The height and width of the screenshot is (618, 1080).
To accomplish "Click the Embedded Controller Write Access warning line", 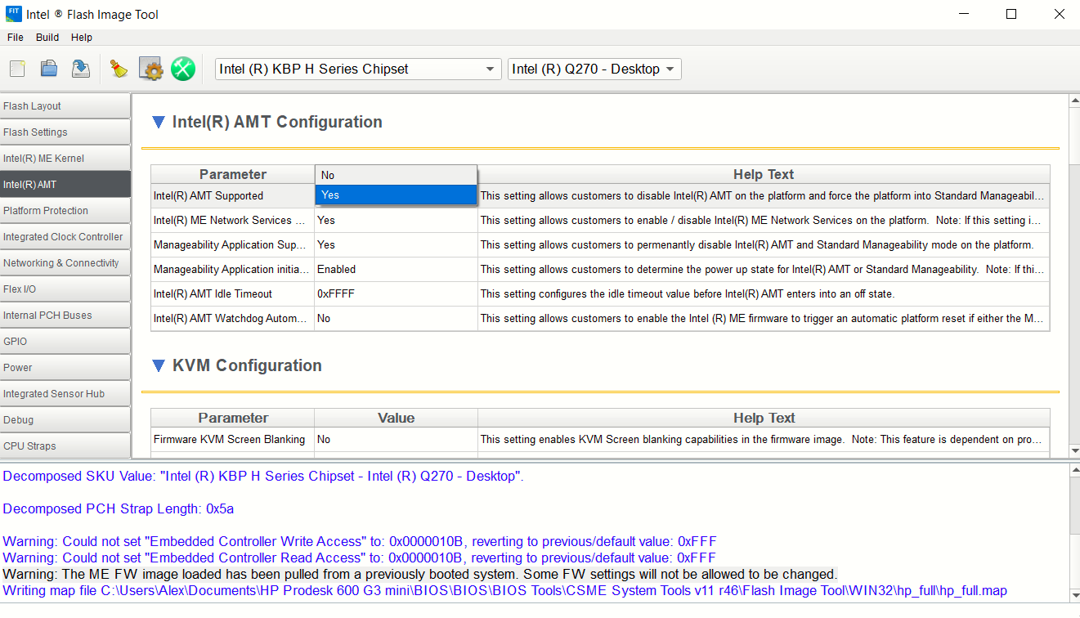I will coord(360,542).
